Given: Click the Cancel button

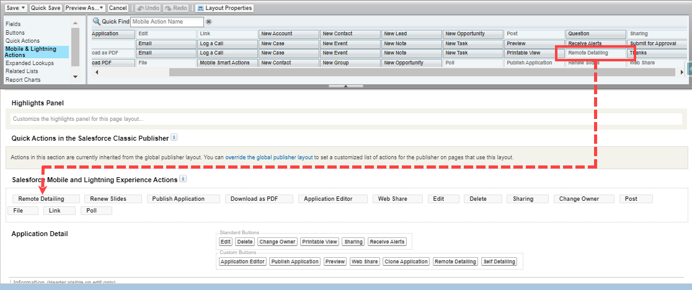Looking at the screenshot, I should pyautogui.click(x=118, y=8).
